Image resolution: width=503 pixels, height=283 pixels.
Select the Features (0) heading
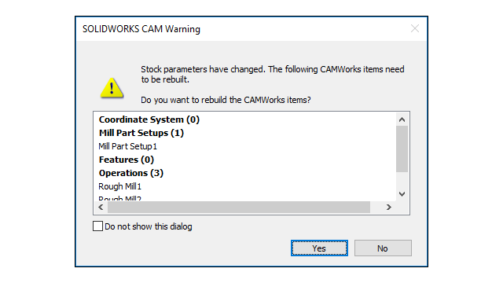coord(127,160)
